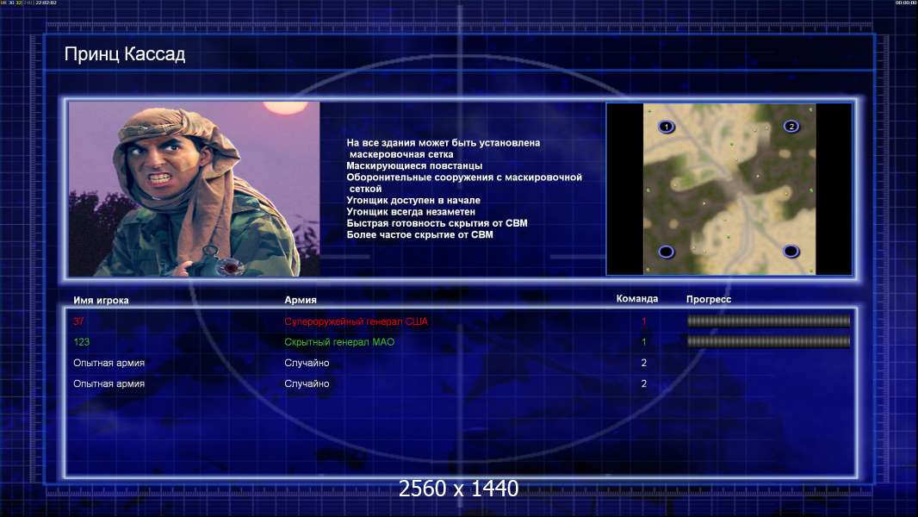Click the 'Прогресс' column header
918x517 pixels.
pyautogui.click(x=709, y=299)
